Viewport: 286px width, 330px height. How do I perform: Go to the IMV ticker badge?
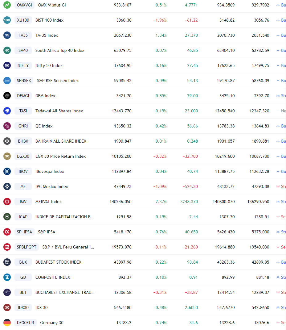pos(23,202)
